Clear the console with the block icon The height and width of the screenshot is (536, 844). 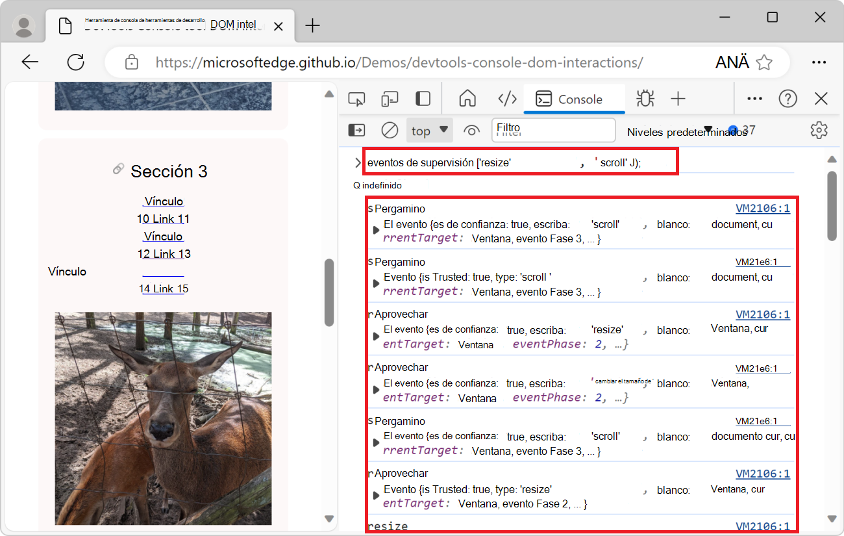pos(390,130)
